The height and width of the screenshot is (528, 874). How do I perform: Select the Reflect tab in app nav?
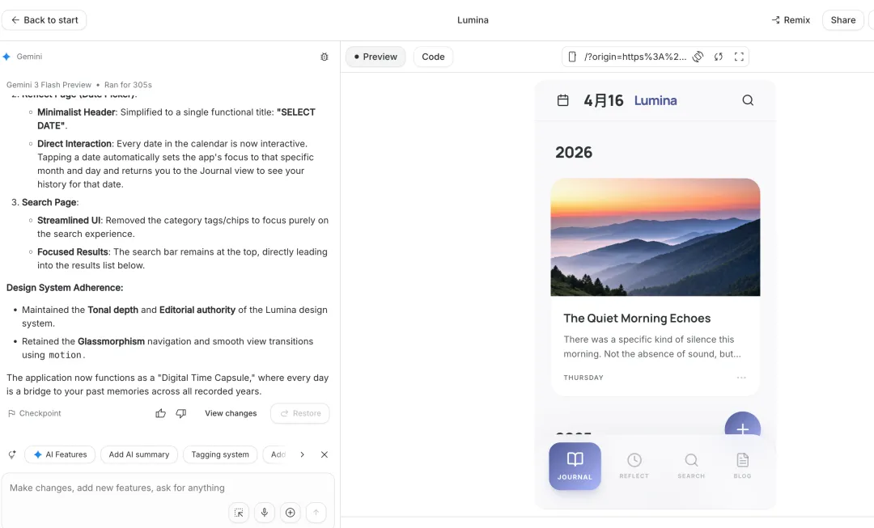[x=634, y=467]
